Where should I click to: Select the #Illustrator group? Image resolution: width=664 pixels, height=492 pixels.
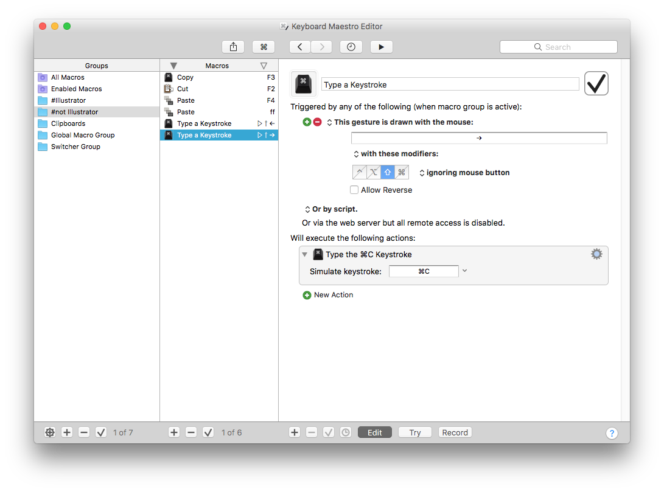point(97,100)
